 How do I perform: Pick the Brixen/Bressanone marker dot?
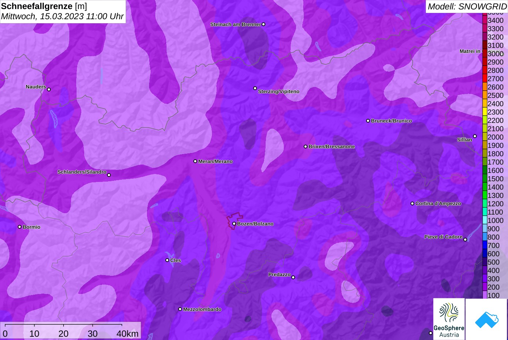click(x=306, y=146)
